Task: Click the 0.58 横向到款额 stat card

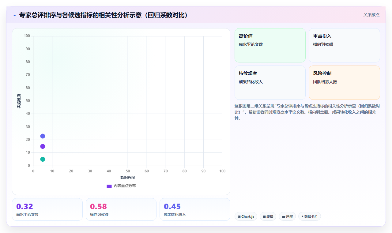Action: (x=121, y=209)
